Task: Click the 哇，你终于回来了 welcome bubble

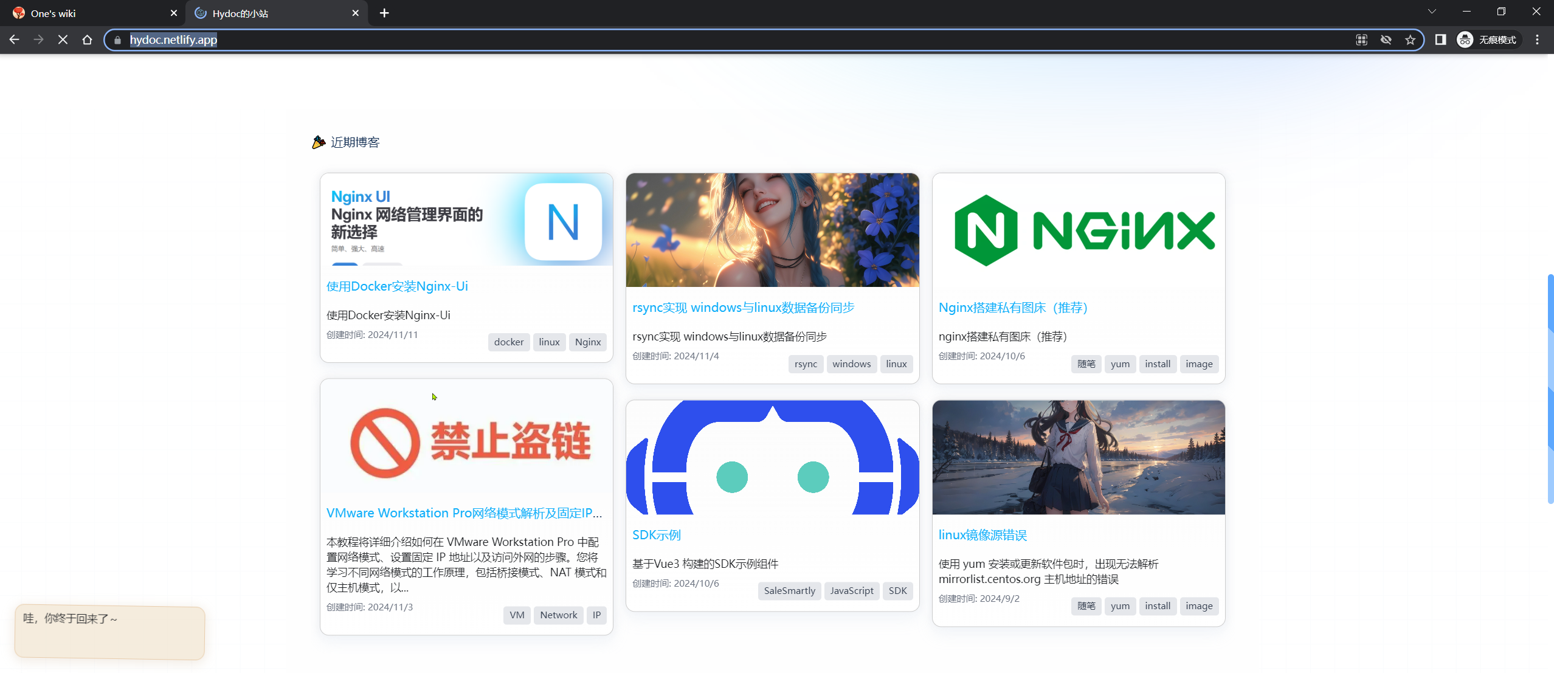Action: coord(109,632)
